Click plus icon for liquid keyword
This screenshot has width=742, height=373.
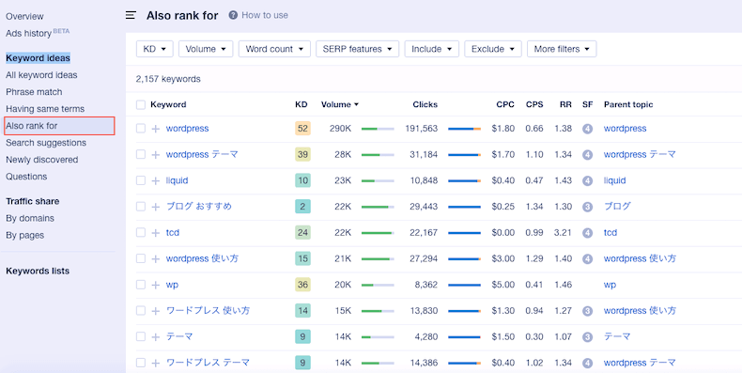pyautogui.click(x=155, y=180)
